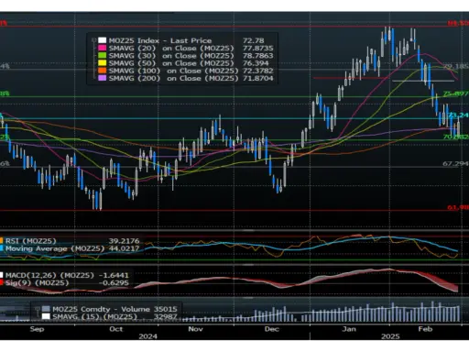Select the Sig(9) (MOZ25) legend label

click(x=37, y=282)
